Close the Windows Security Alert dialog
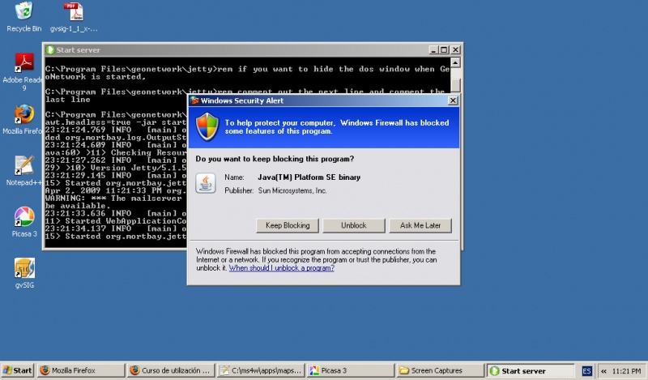Viewport: 648px width, 380px height. tap(452, 100)
